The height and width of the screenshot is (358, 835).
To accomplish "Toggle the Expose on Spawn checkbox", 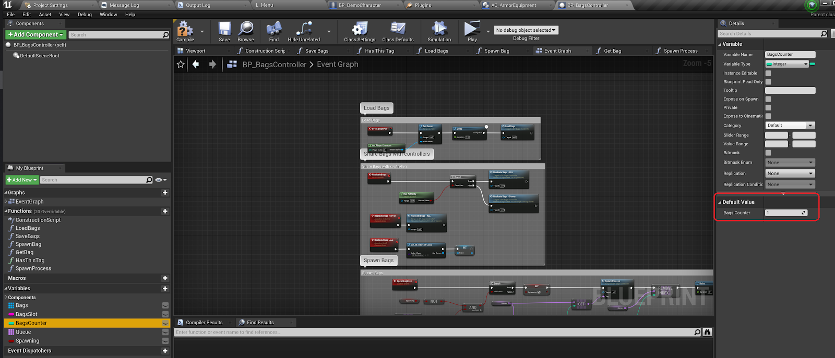I will [x=768, y=99].
